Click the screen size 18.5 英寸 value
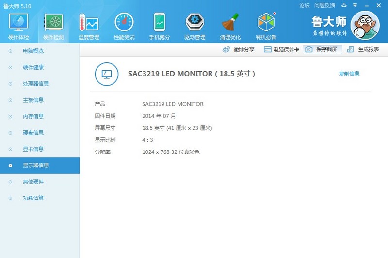This screenshot has height=258, width=388. click(x=177, y=128)
